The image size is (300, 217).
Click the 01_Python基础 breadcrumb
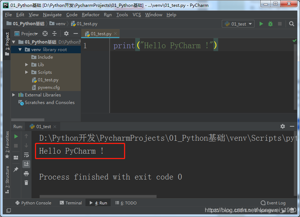point(26,24)
